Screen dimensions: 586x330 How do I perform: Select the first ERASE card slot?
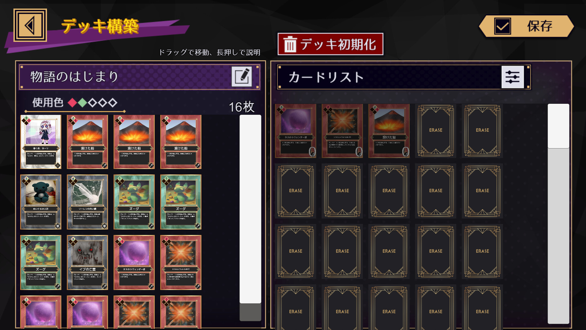click(436, 131)
